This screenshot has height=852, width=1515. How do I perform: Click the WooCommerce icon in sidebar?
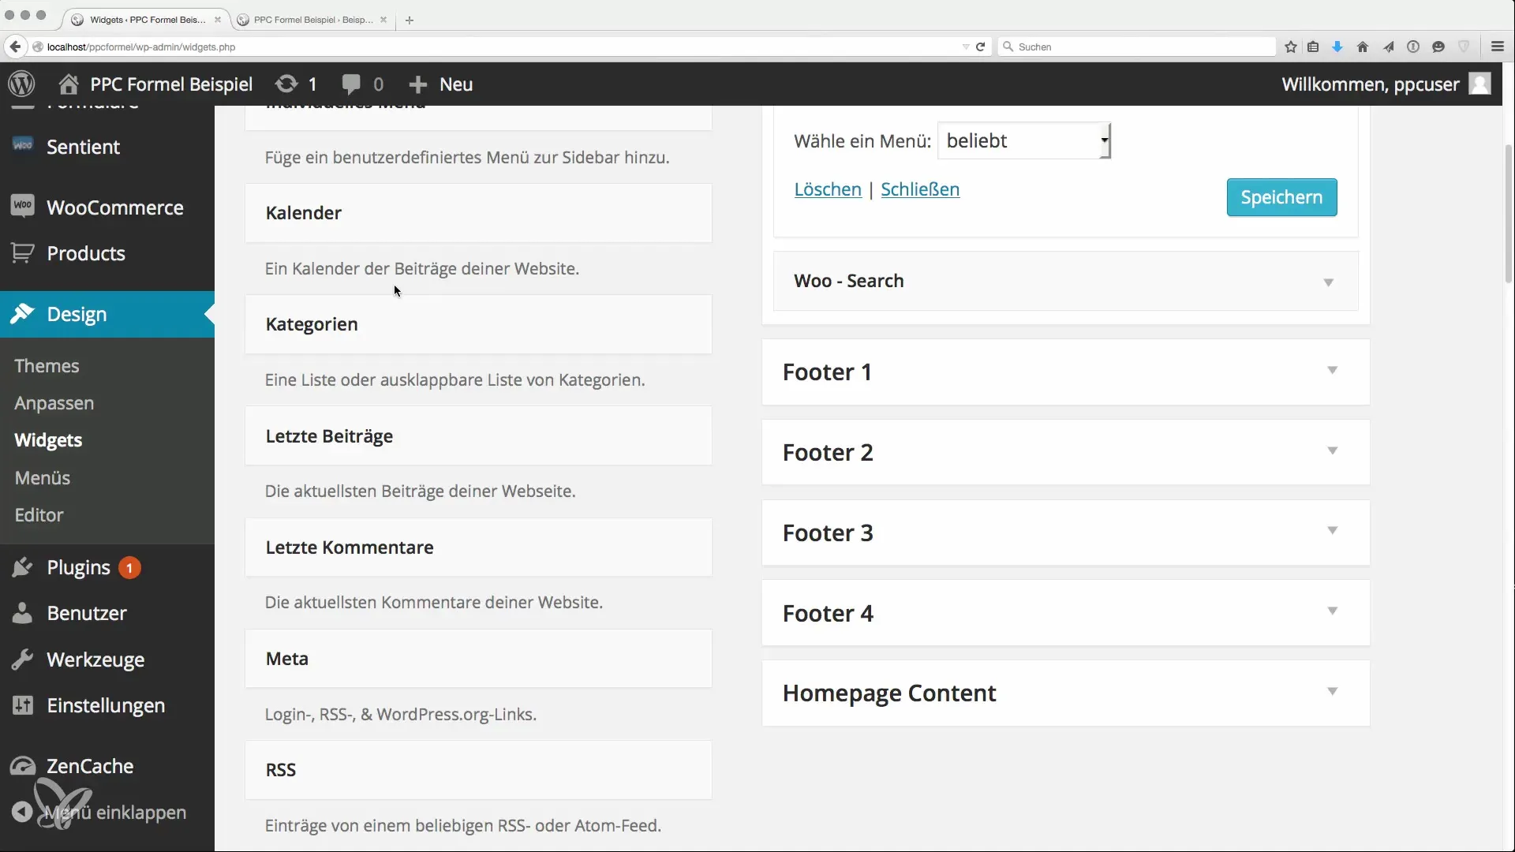[23, 206]
